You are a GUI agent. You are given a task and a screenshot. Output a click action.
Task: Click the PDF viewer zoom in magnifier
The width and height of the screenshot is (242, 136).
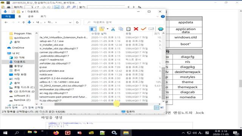point(74,7)
